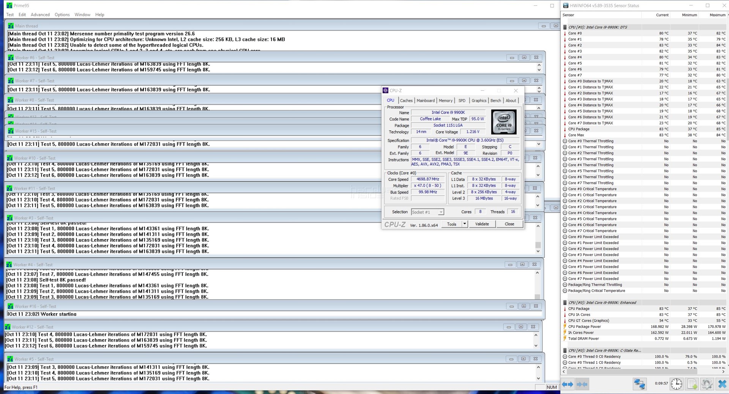Image resolution: width=729 pixels, height=394 pixels.
Task: Switch to CPU-Z Memory tab
Action: point(445,100)
